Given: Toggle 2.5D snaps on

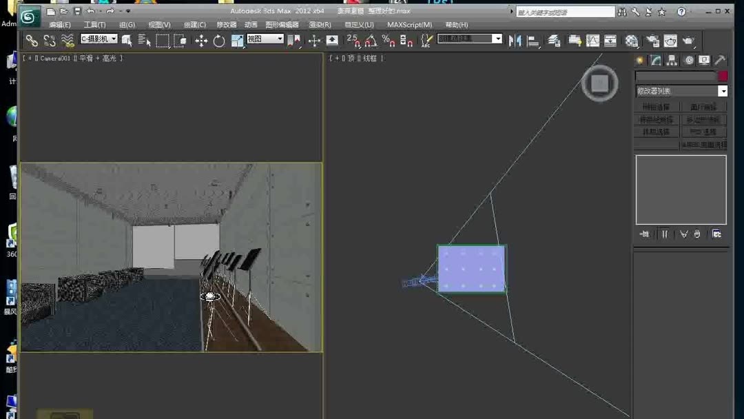Looking at the screenshot, I should point(352,40).
